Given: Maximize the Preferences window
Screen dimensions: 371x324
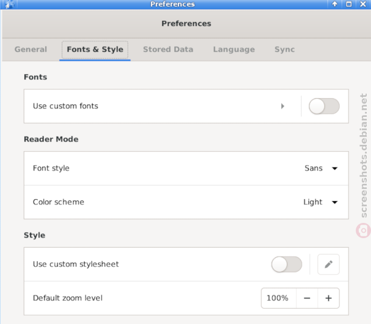Looking at the screenshot, I should 348,4.
